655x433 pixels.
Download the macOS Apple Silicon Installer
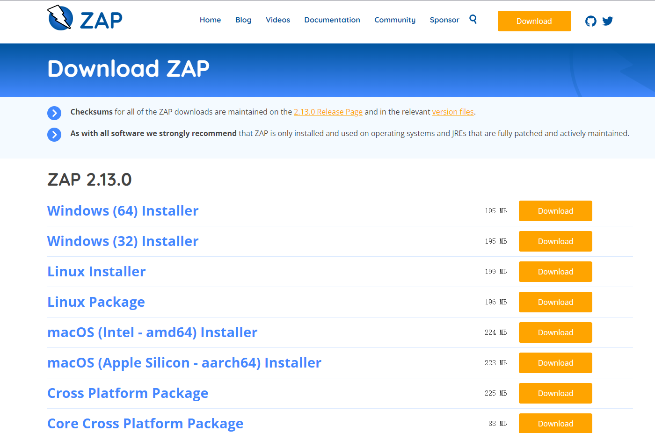click(555, 363)
